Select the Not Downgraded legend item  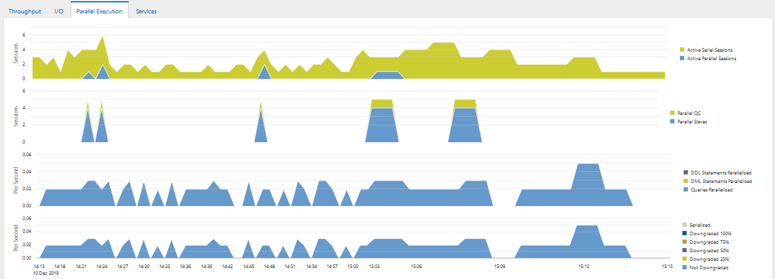706,267
